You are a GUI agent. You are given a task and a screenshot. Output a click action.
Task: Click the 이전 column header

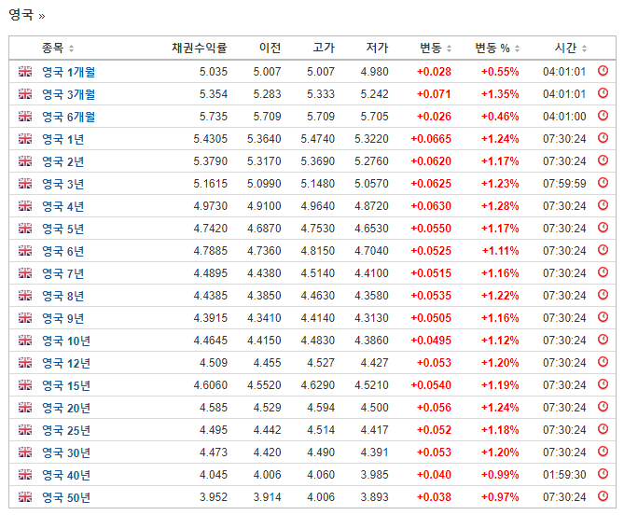coord(270,48)
